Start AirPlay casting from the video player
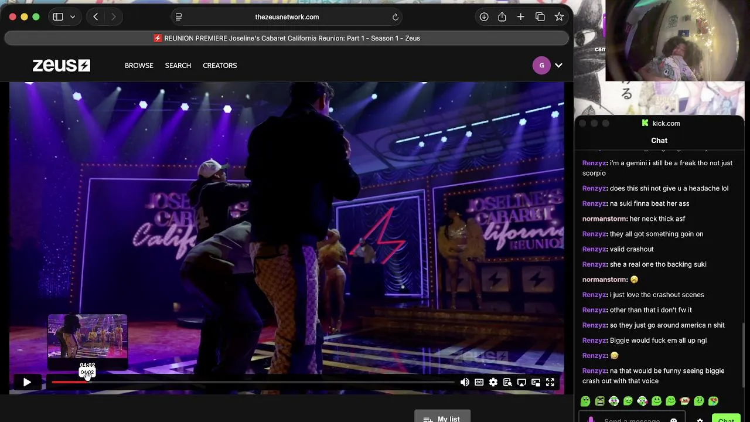The width and height of the screenshot is (750, 422). point(521,382)
